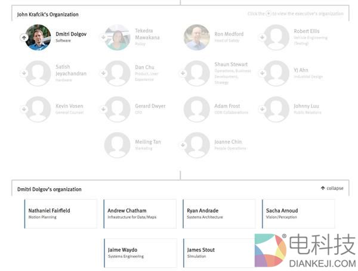Image resolution: width=358 pixels, height=271 pixels.
Task: Expand Tekedra Mawakana's organization arrow
Action: click(103, 37)
